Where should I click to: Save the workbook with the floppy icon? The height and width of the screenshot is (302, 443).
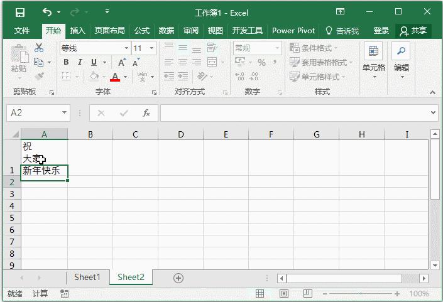pyautogui.click(x=19, y=12)
